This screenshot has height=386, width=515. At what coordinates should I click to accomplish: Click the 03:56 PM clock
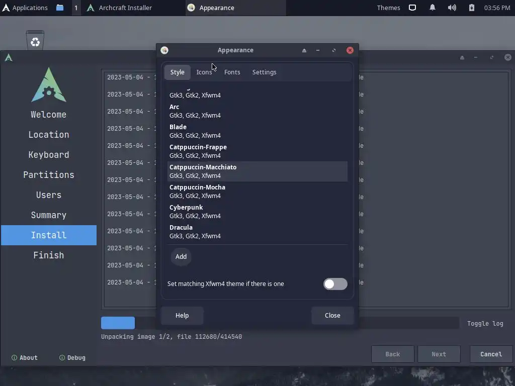click(x=497, y=8)
